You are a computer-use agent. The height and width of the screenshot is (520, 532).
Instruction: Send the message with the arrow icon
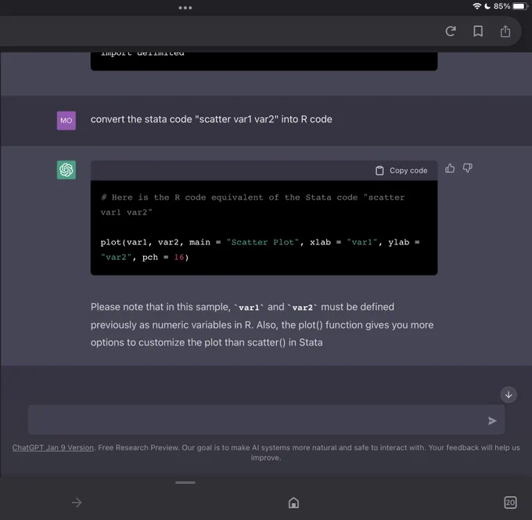pos(492,421)
